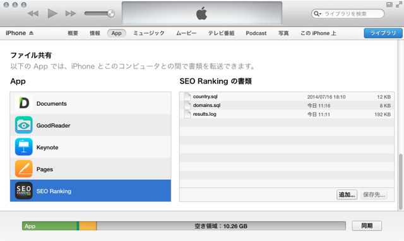
Task: Open the 情報 tab
Action: (x=95, y=33)
